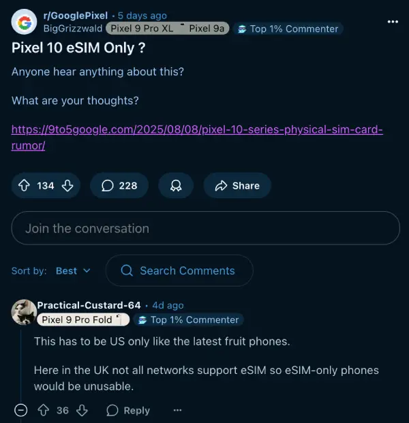Give an award to the post
409x423 pixels.
(176, 185)
